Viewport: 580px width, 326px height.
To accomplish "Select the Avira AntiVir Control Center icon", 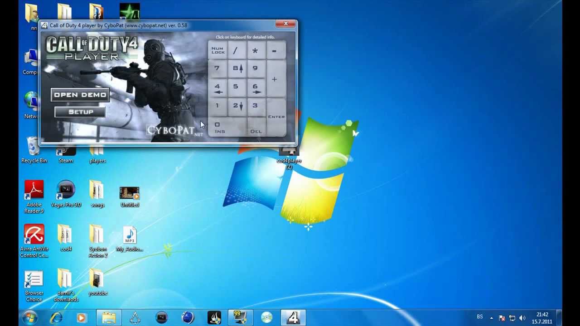I will (x=34, y=241).
